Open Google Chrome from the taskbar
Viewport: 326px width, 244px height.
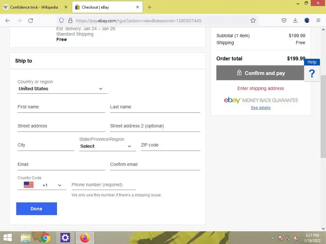pos(46,238)
